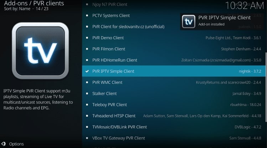Click the IPTV Simple PVR Client description text
This screenshot has height=148, width=267.
click(x=38, y=99)
